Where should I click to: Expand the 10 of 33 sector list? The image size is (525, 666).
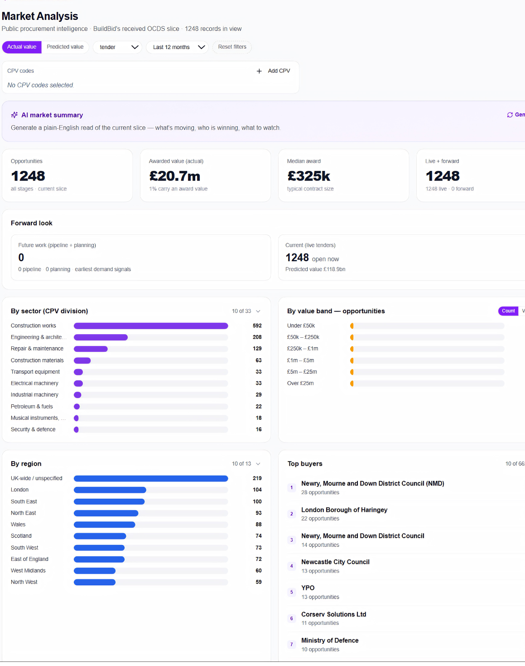tap(246, 311)
